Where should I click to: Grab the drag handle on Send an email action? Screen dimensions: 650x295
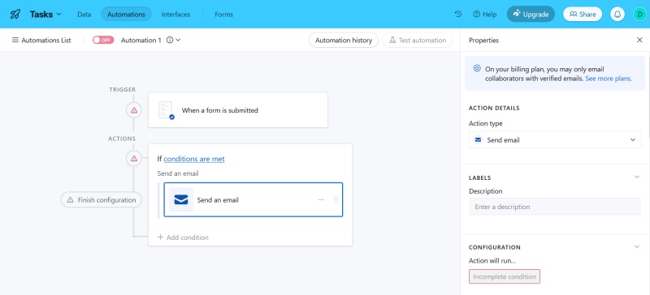click(x=336, y=200)
